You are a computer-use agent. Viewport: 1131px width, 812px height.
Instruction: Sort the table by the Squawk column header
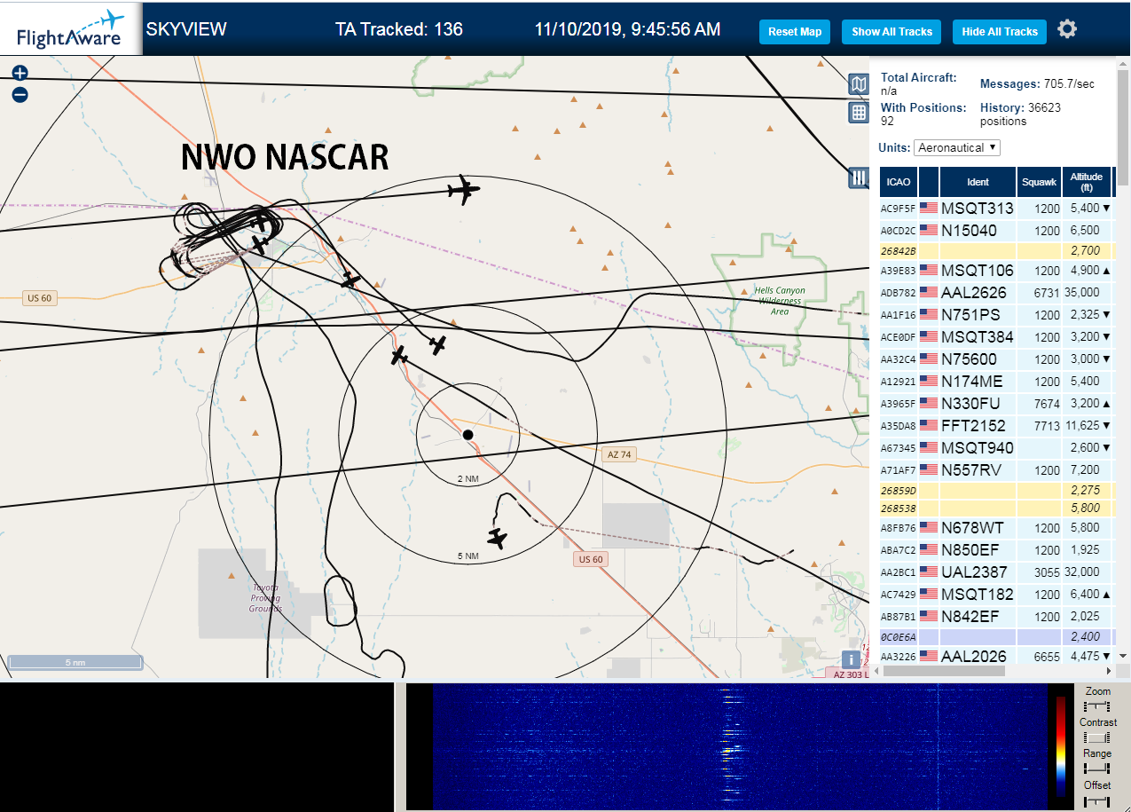click(x=1040, y=182)
